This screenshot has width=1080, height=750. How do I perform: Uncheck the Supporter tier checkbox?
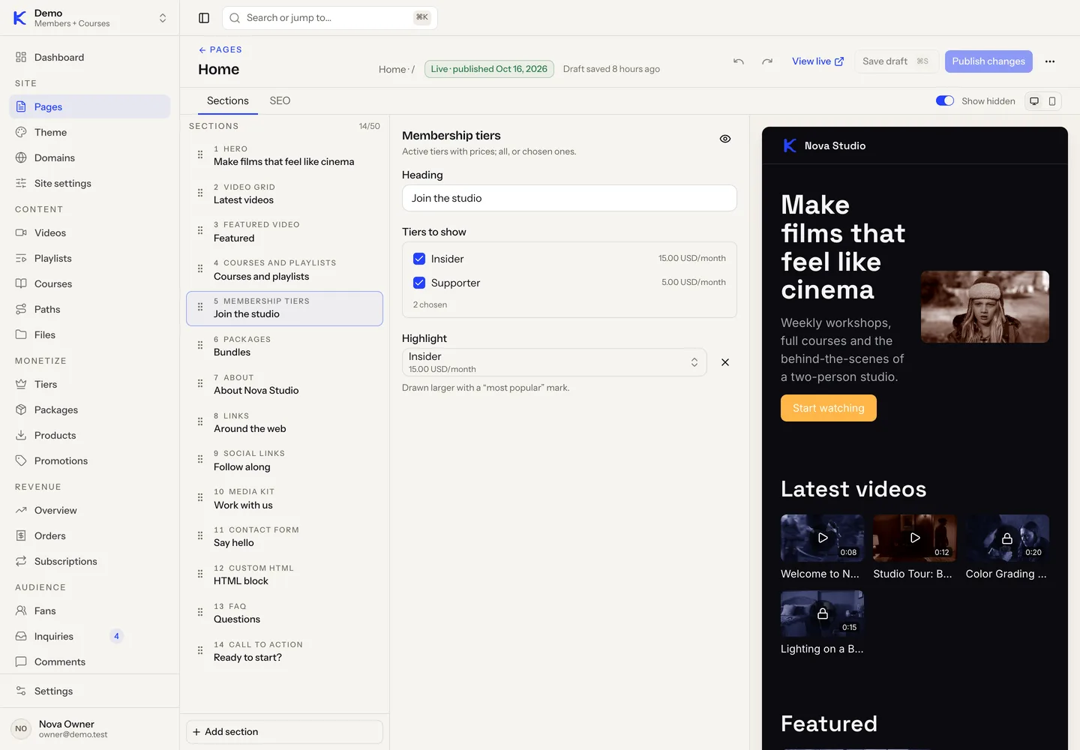click(419, 283)
